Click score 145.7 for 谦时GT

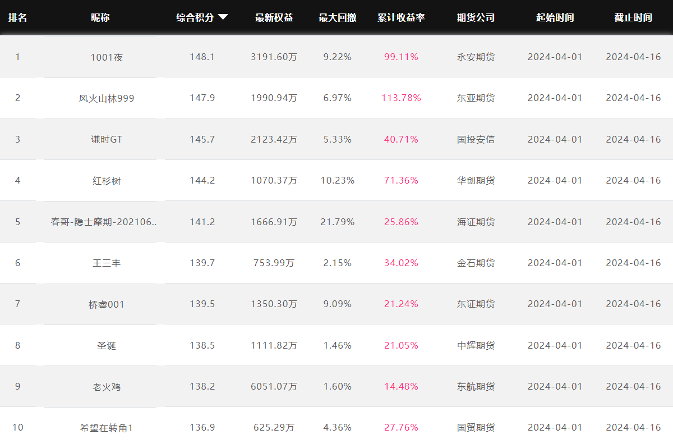202,139
